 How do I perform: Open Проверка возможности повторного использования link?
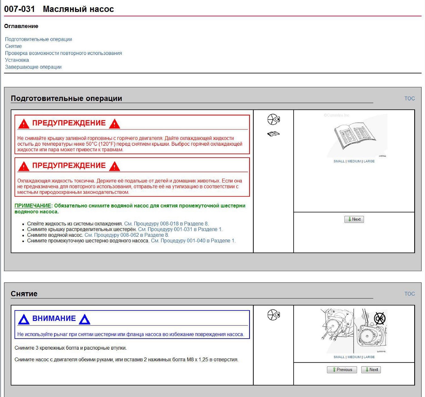(x=63, y=53)
